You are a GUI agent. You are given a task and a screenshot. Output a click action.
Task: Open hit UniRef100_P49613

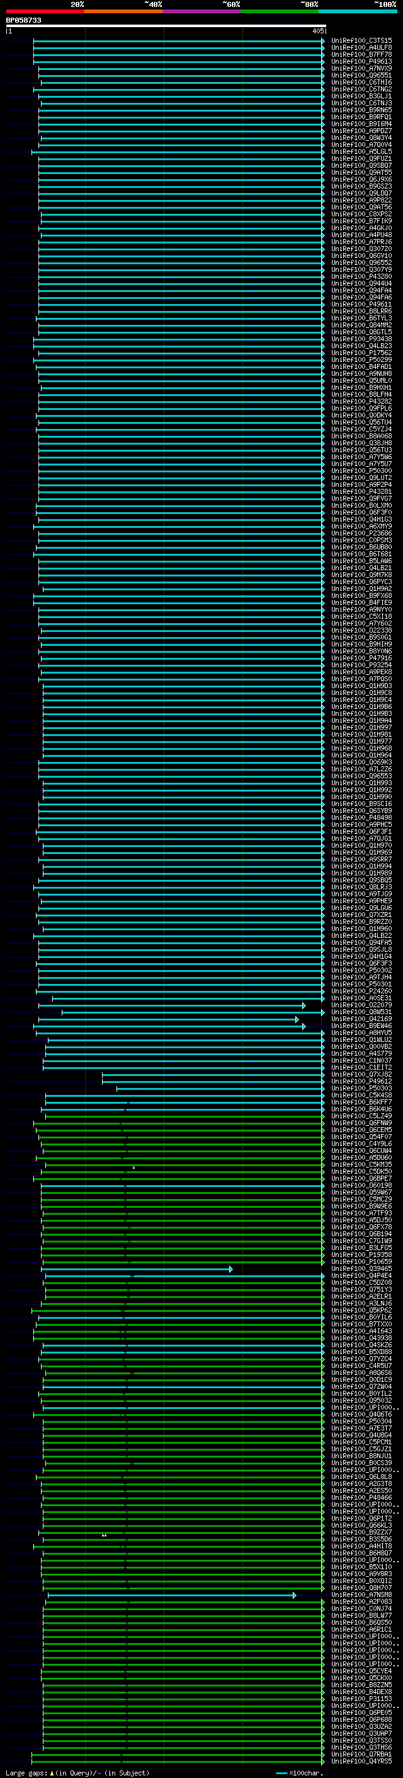[x=361, y=61]
